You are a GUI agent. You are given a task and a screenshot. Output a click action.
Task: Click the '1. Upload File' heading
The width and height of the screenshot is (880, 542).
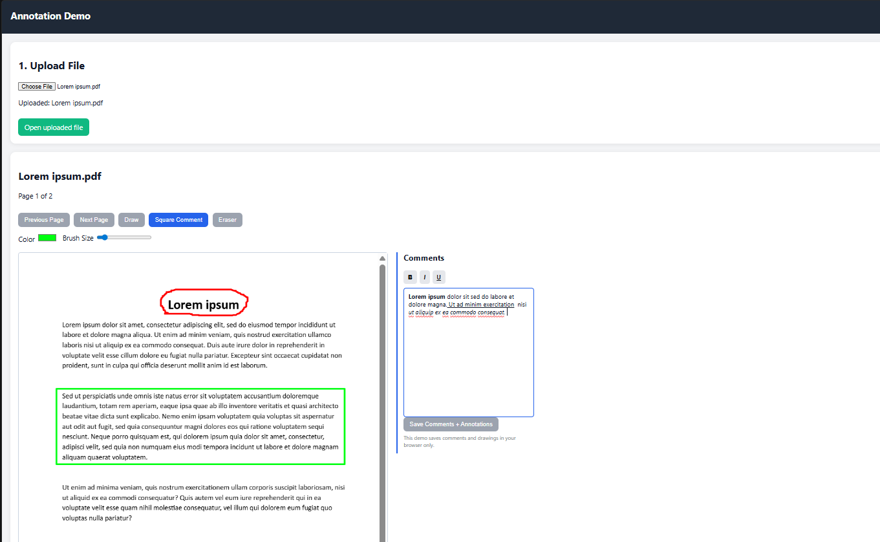(52, 66)
